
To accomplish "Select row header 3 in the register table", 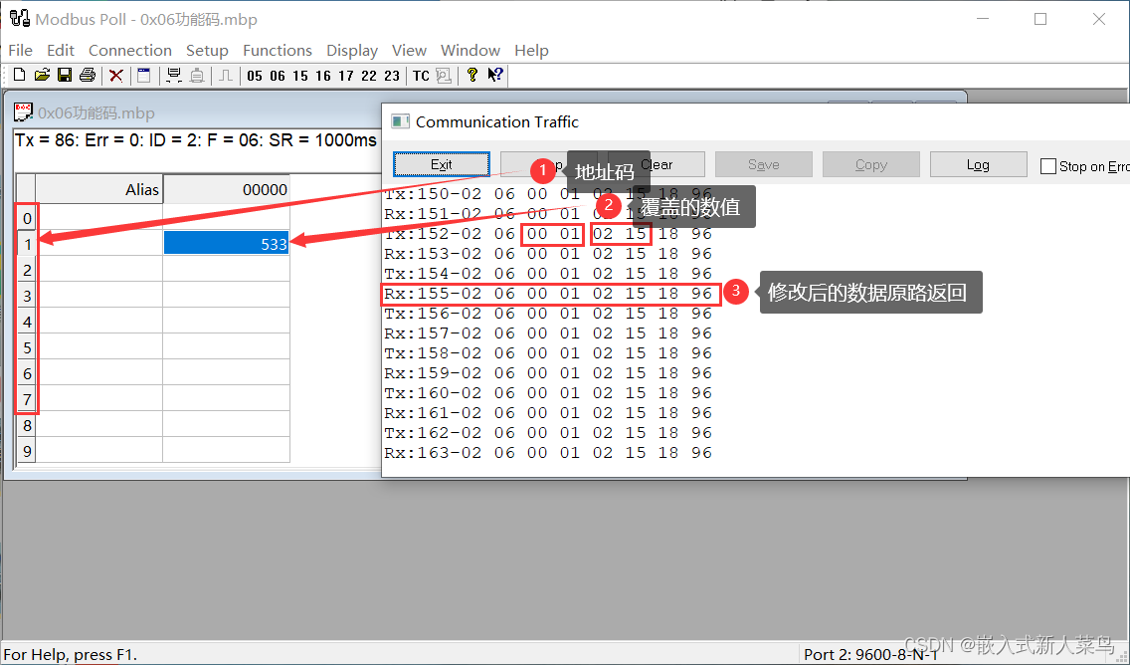I will [x=27, y=296].
